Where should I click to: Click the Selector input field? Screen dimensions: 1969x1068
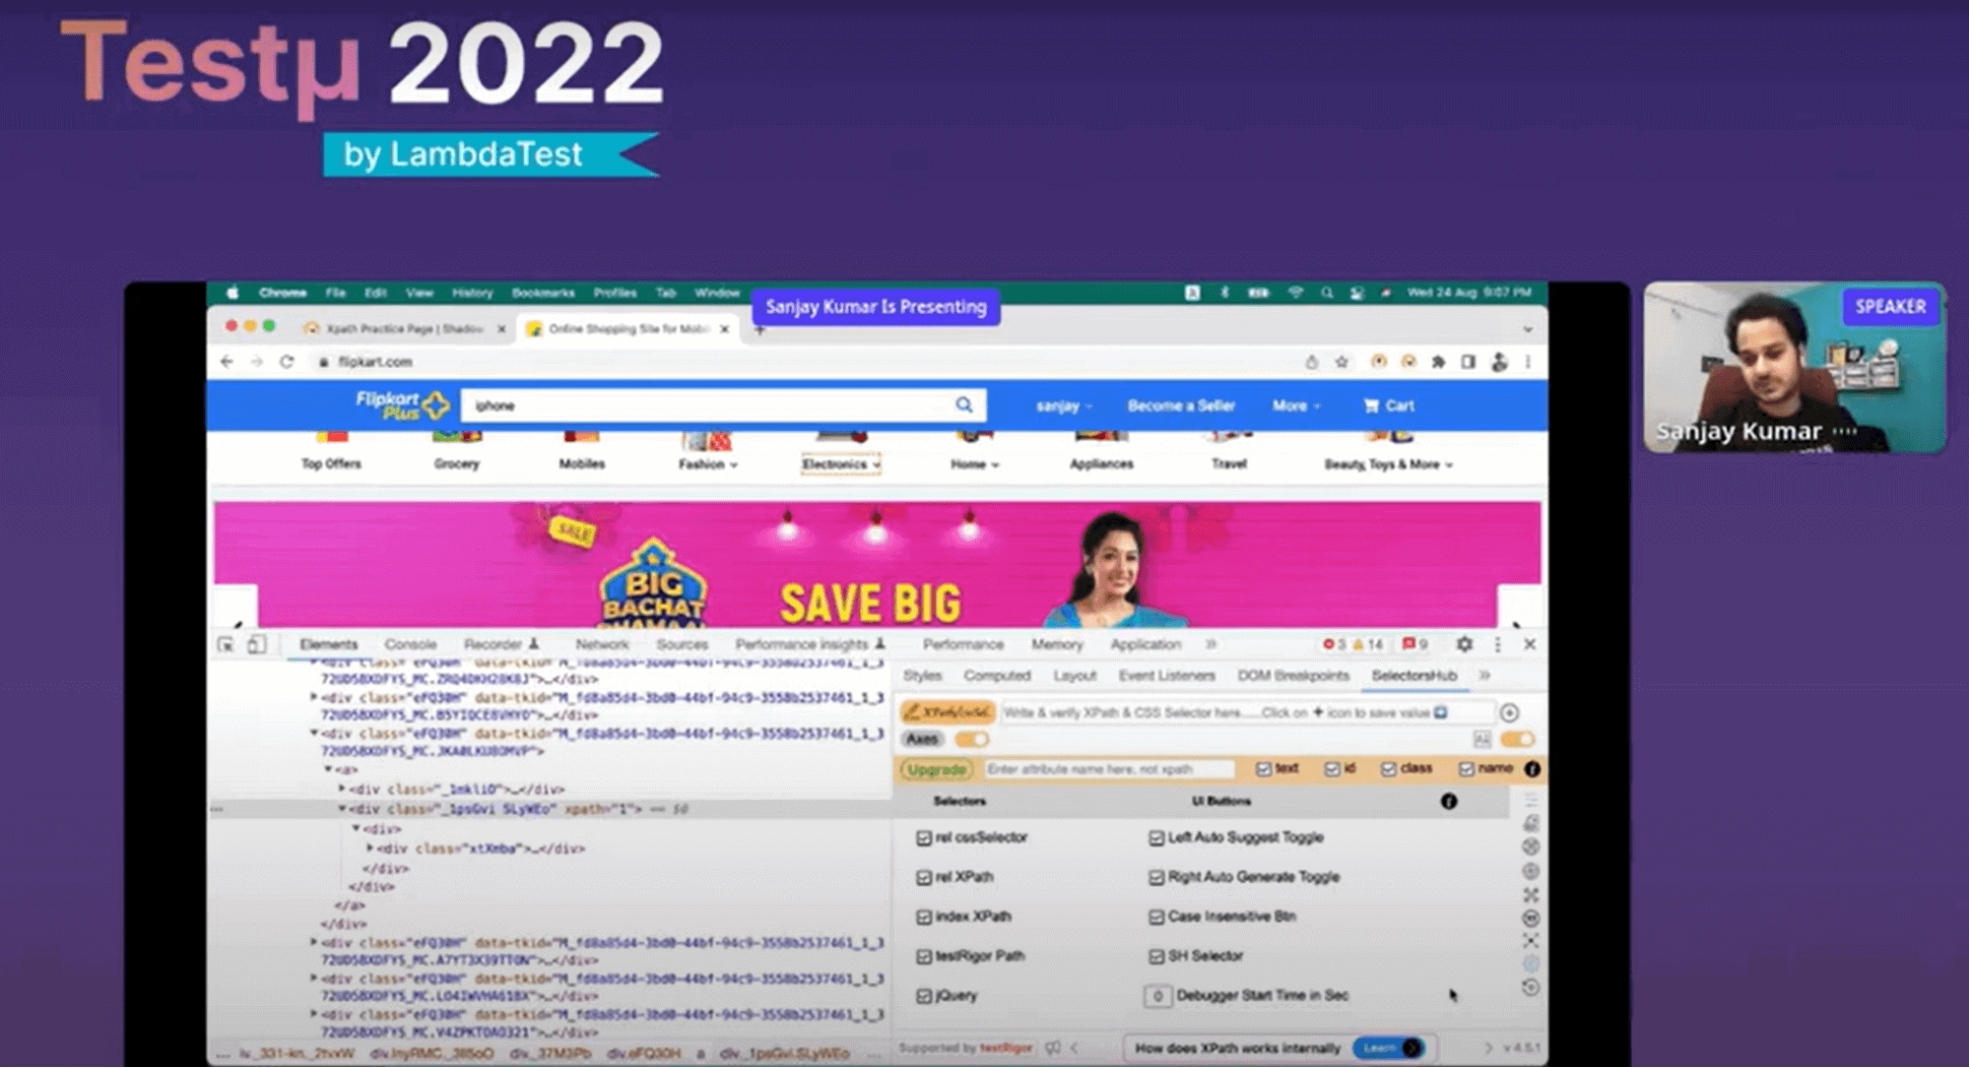click(x=1246, y=712)
